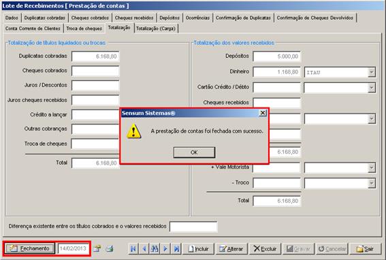Image resolution: width=386 pixels, height=260 pixels.
Task: Click the Cheques recebidos amount field
Action: (x=277, y=103)
